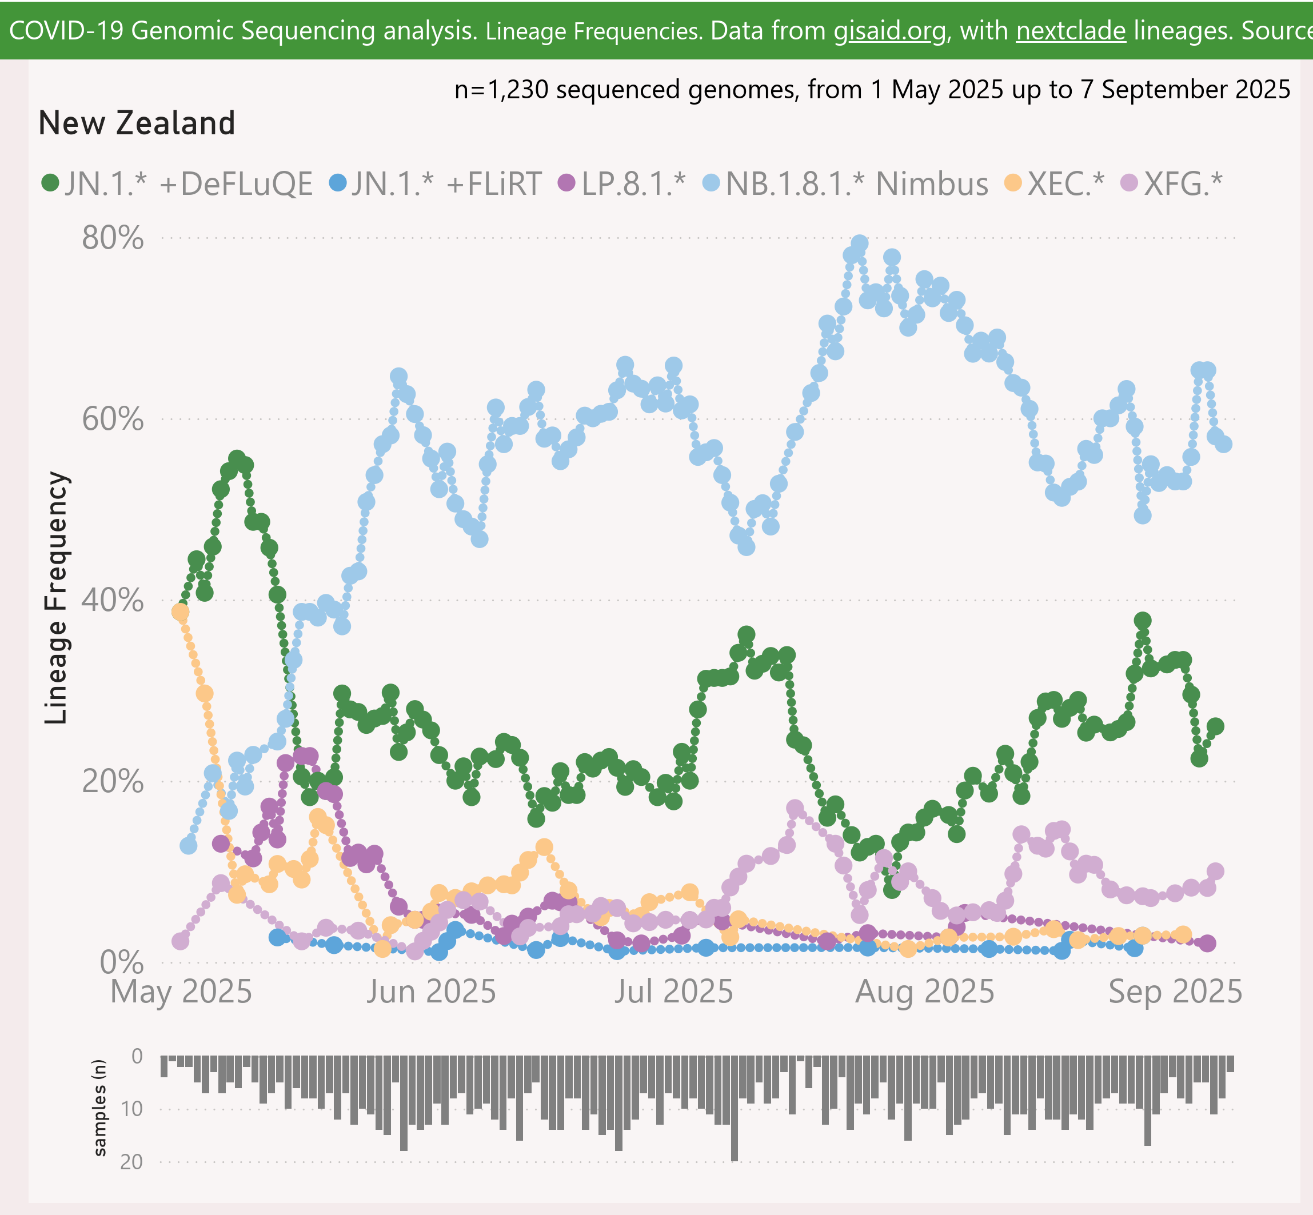The image size is (1313, 1215).
Task: Click the 'Aug 2025' x-axis label
Action: click(x=924, y=992)
